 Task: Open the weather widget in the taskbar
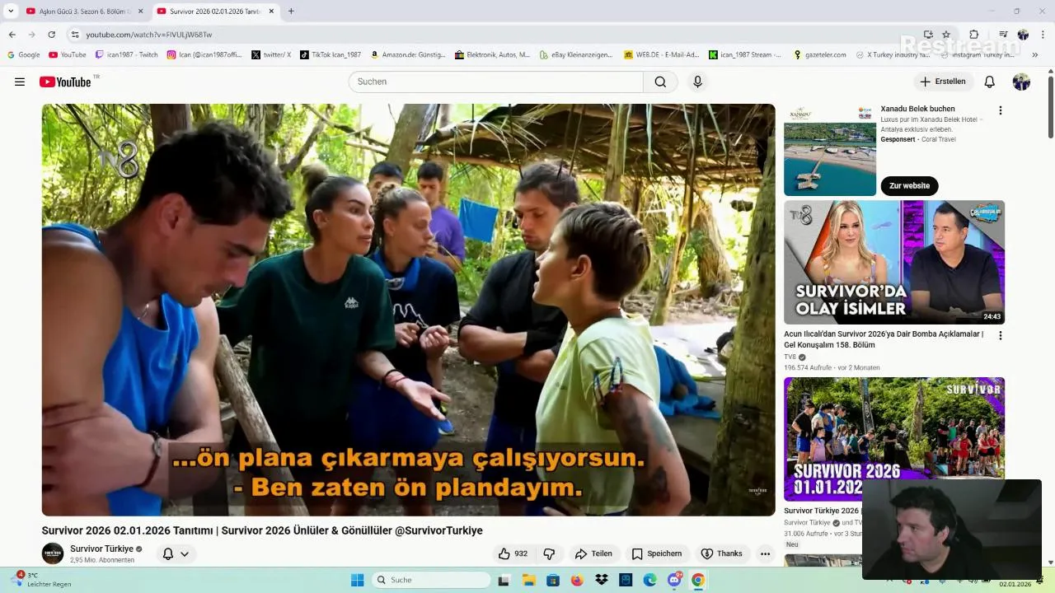(43, 580)
